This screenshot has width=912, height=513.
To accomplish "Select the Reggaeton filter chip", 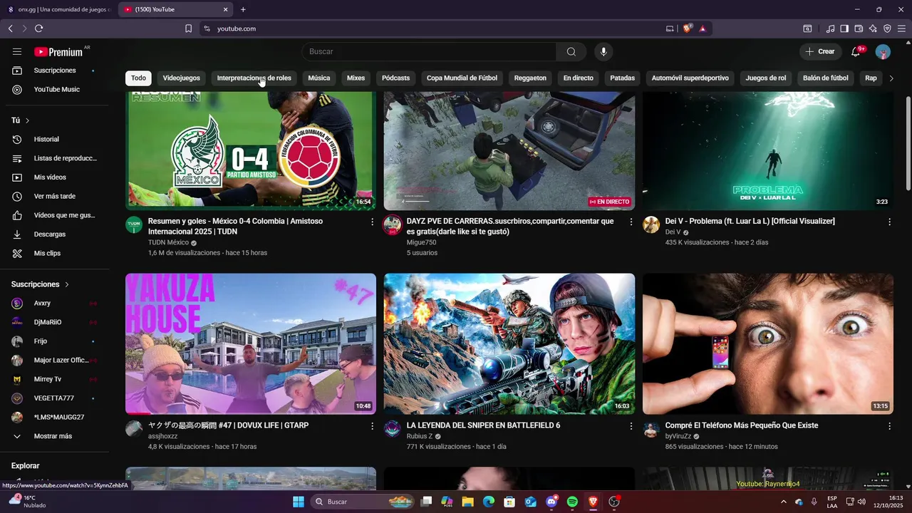I will tap(530, 78).
